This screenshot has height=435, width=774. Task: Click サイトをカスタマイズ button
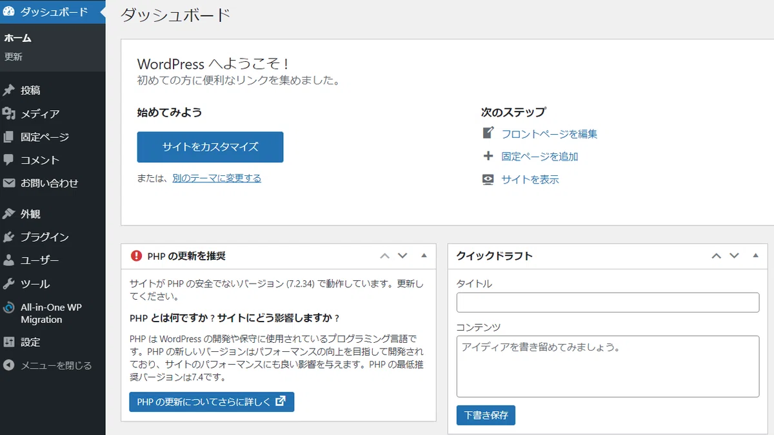pos(210,147)
